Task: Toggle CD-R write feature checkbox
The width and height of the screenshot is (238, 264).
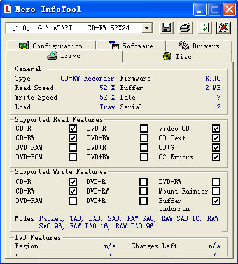Action: coord(73,181)
